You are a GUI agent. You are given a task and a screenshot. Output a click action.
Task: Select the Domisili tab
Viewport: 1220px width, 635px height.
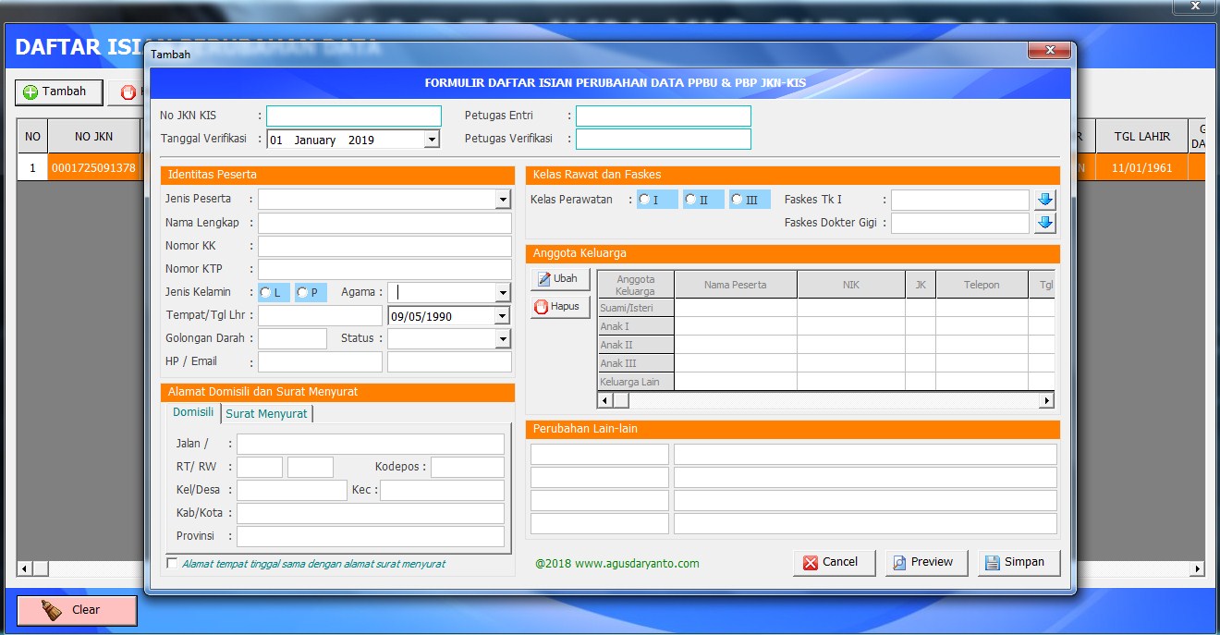point(191,412)
